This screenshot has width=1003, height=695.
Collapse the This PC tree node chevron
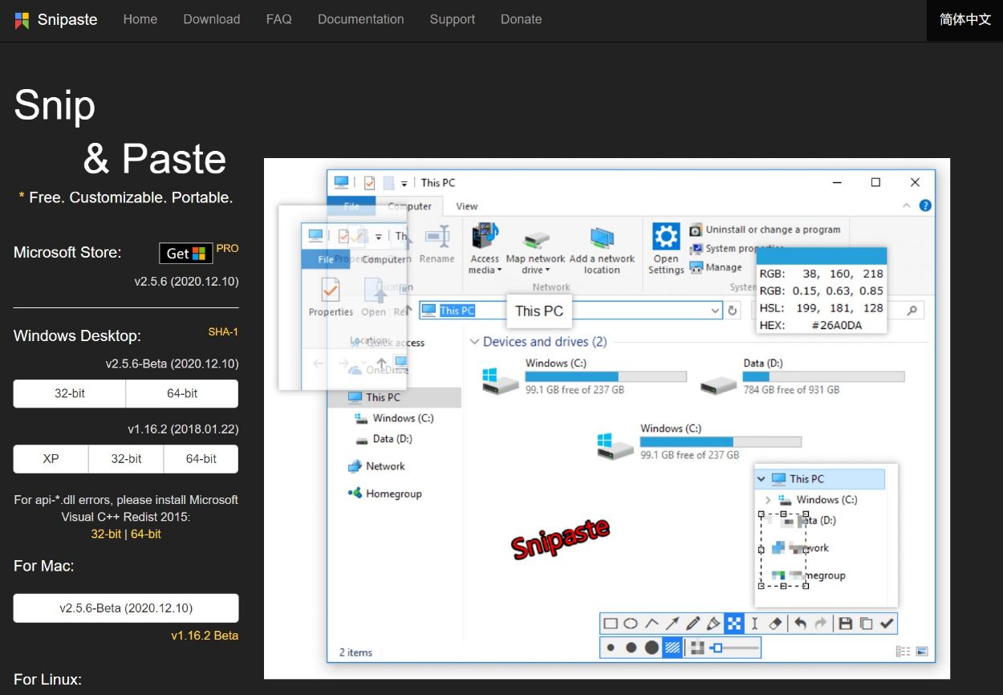761,479
